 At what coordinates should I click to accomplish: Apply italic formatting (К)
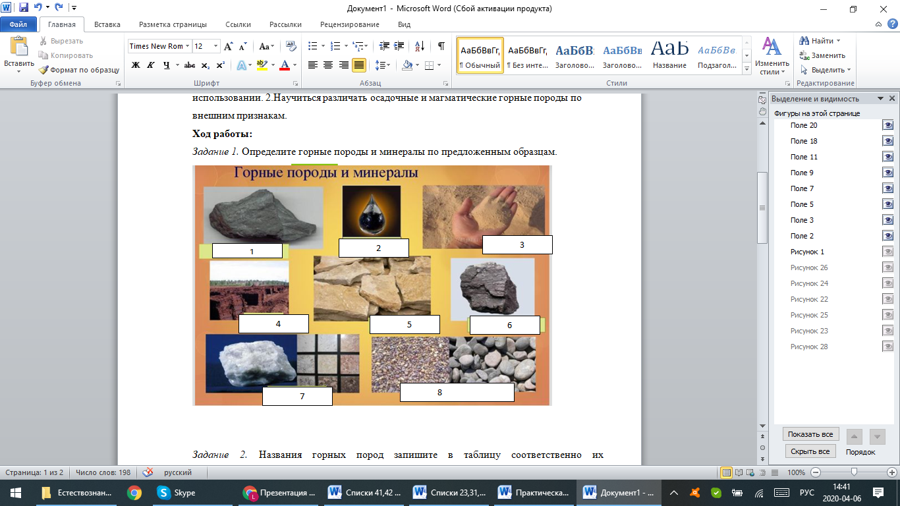pyautogui.click(x=151, y=65)
